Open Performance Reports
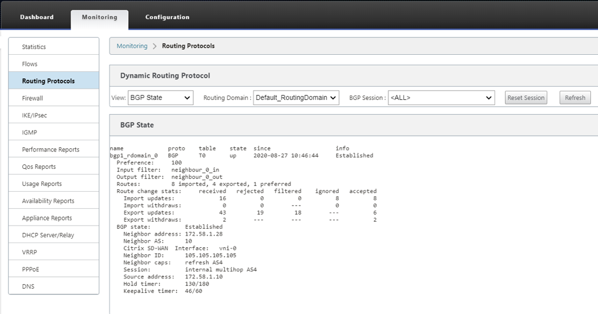This screenshot has width=598, height=314. (x=53, y=150)
